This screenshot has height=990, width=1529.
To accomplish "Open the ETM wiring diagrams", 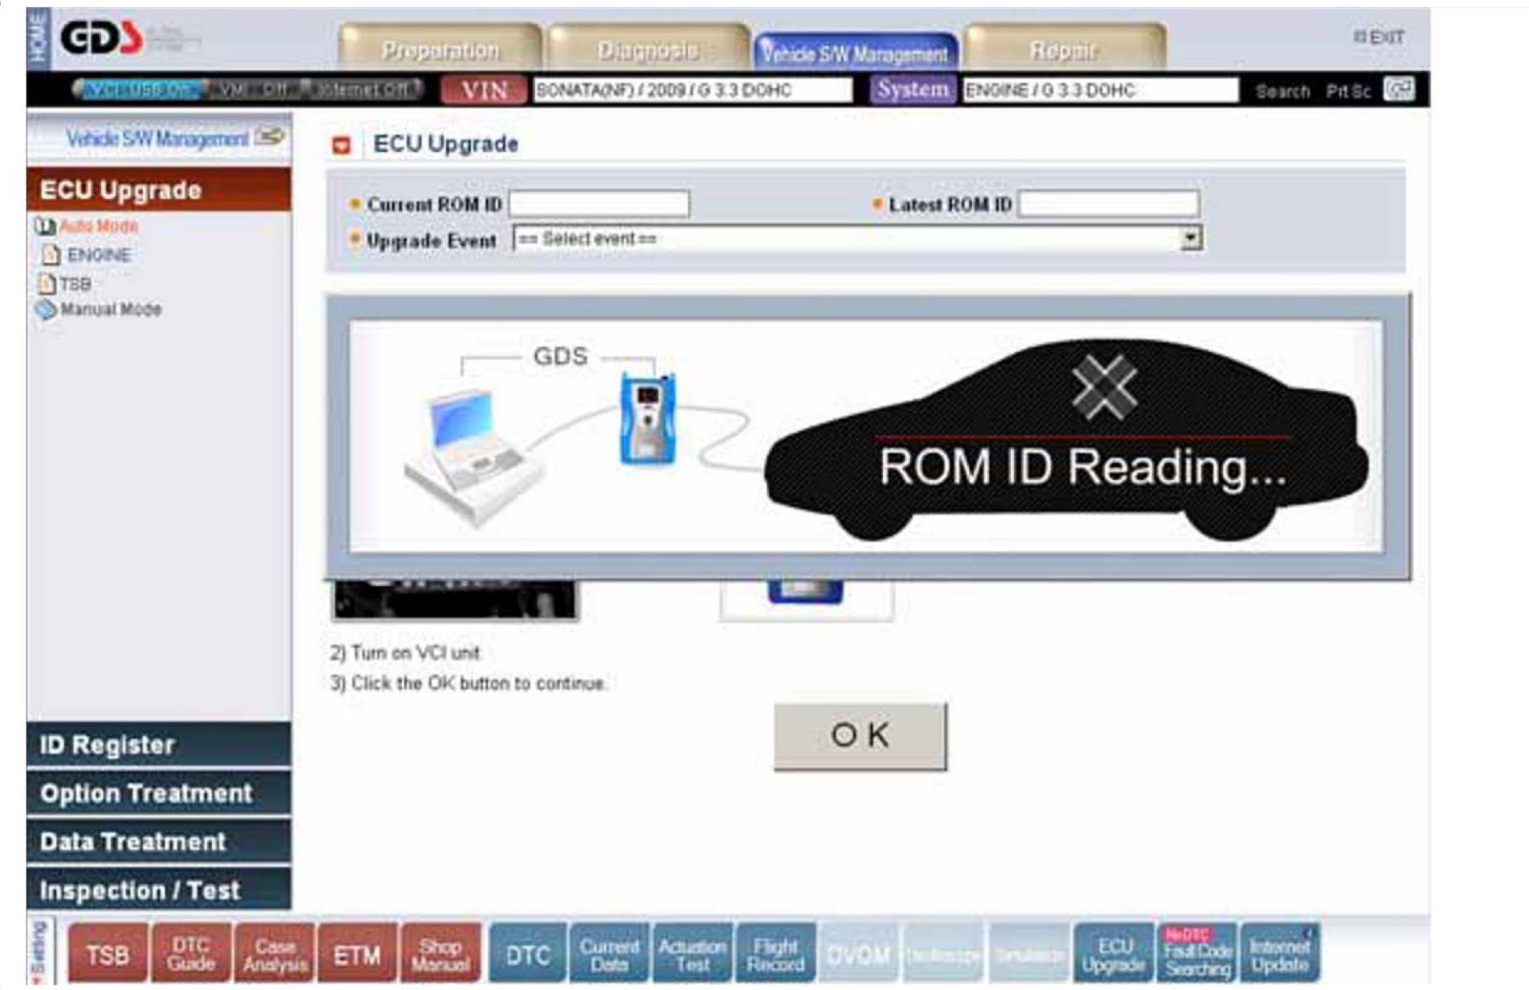I will pos(356,954).
